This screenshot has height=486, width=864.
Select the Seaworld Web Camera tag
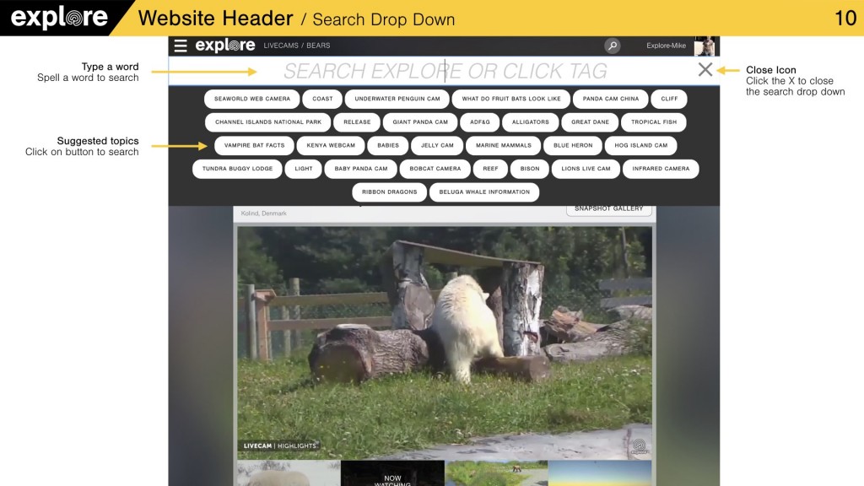point(251,99)
